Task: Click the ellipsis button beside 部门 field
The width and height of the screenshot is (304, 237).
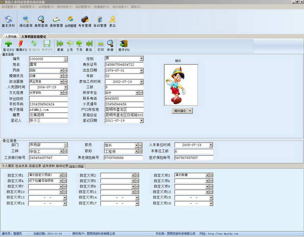Action: point(66,145)
